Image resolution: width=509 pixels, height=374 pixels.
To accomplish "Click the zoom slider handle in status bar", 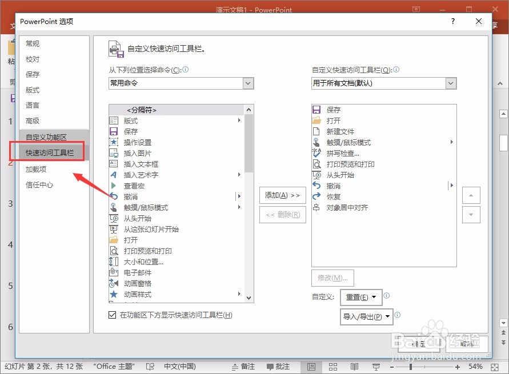I will pyautogui.click(x=411, y=367).
